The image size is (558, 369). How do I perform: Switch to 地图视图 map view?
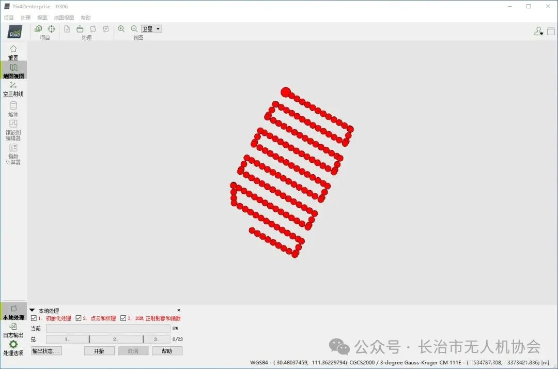(13, 71)
